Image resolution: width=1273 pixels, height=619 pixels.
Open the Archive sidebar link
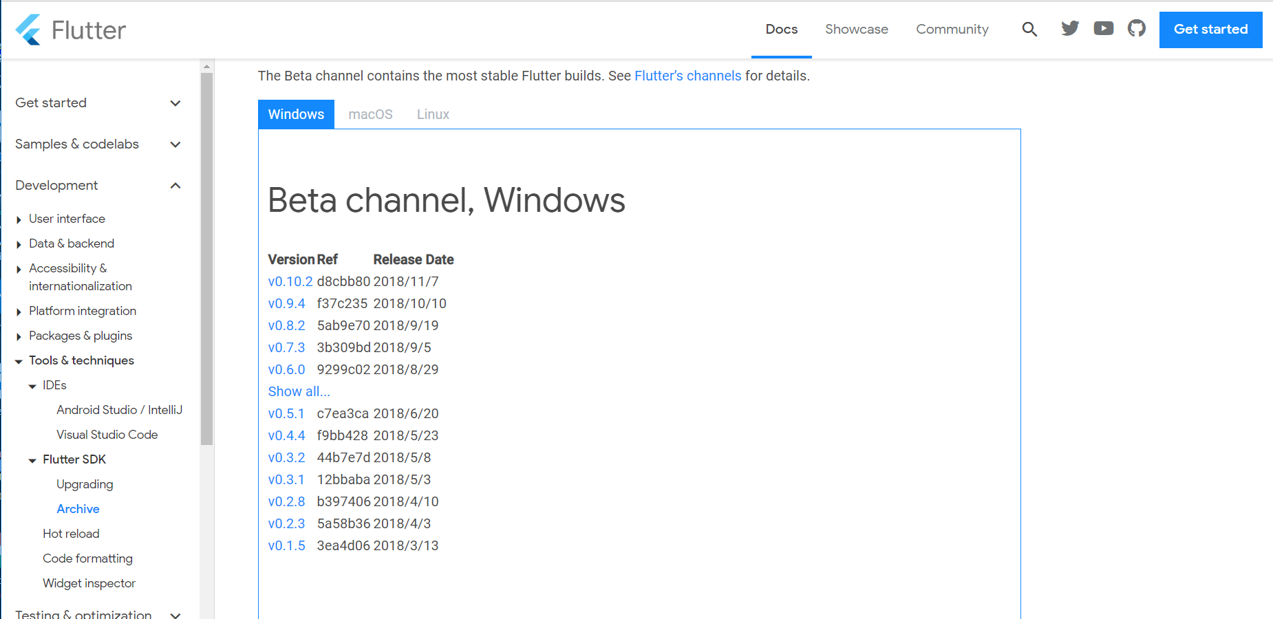pos(78,509)
